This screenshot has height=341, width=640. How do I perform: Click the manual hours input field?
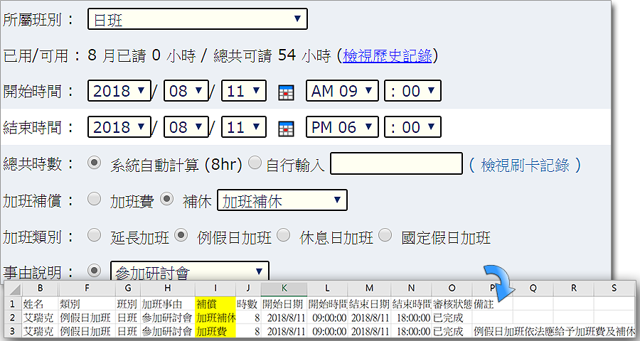pos(396,163)
